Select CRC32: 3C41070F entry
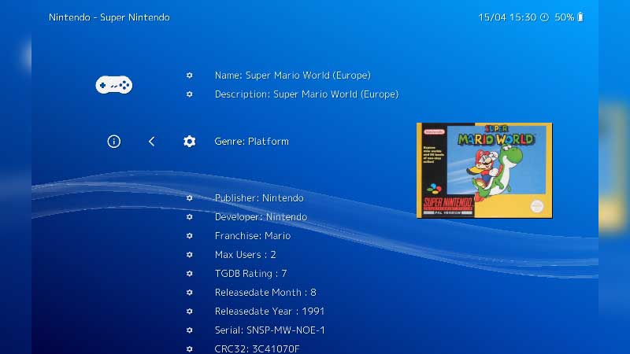 [258, 348]
